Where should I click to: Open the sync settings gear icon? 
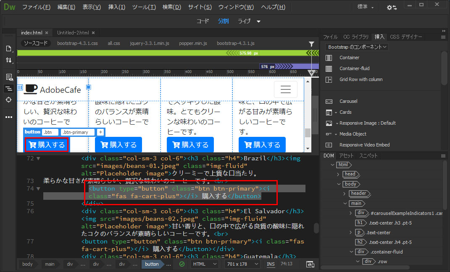click(391, 8)
